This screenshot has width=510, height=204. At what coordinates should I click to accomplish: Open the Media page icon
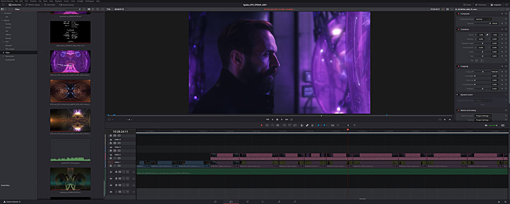(x=215, y=202)
